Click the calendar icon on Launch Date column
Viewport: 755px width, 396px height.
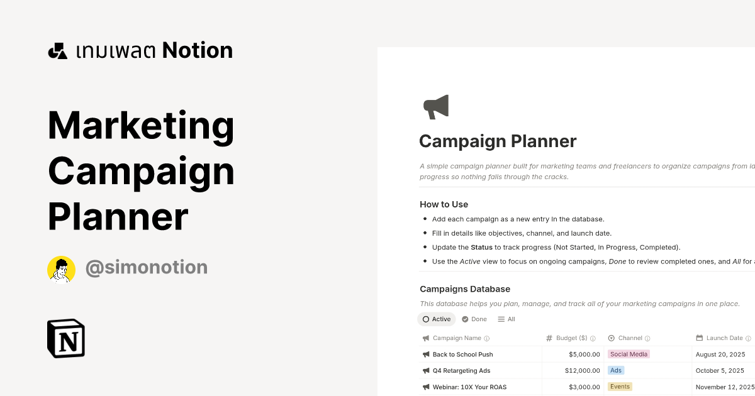point(698,338)
